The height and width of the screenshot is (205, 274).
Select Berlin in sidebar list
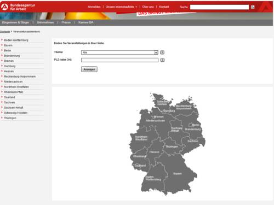point(8,50)
